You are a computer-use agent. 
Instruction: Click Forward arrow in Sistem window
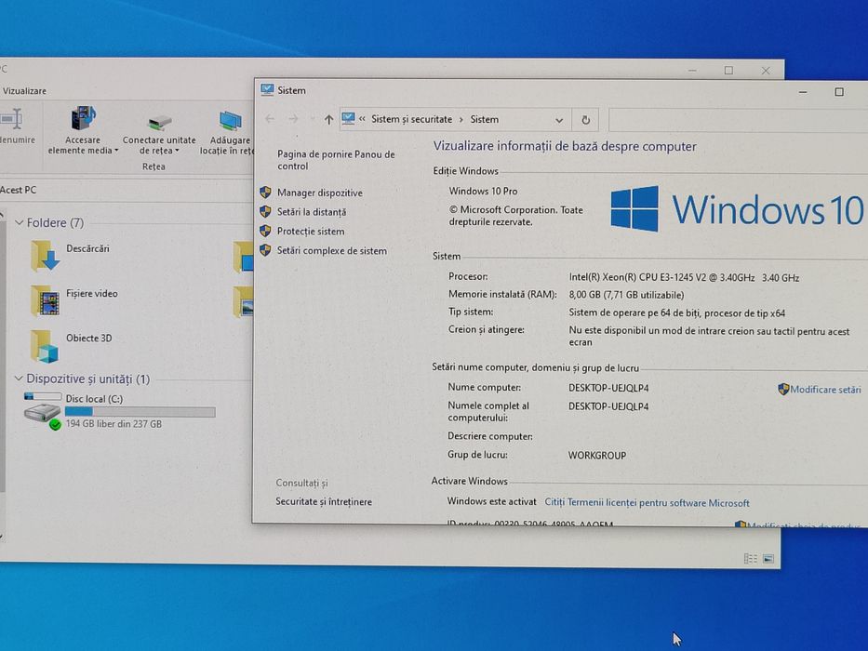[x=293, y=119]
